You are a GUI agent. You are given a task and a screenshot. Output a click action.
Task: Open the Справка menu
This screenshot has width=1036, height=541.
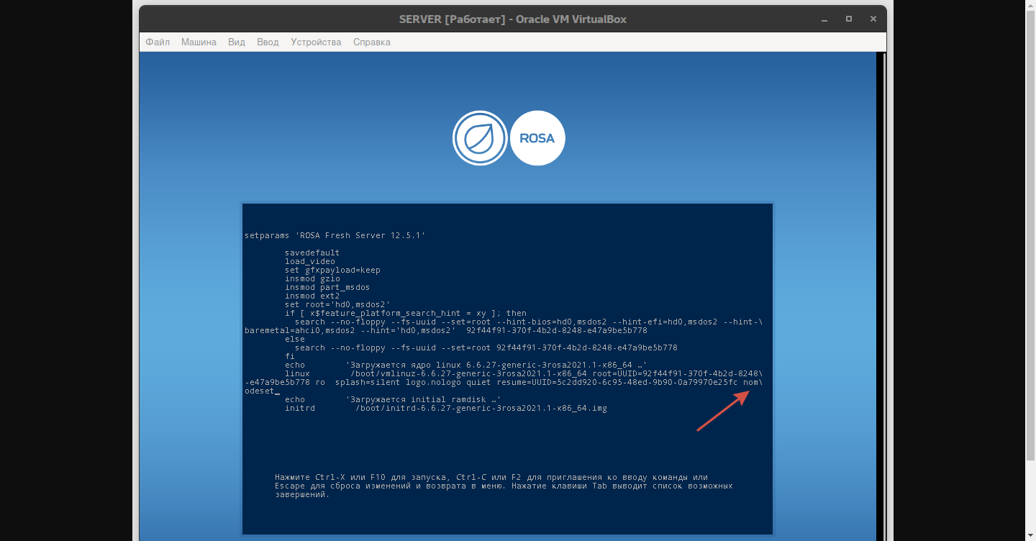click(x=372, y=42)
